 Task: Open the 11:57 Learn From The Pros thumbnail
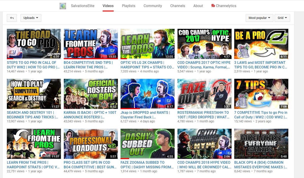[34, 144]
